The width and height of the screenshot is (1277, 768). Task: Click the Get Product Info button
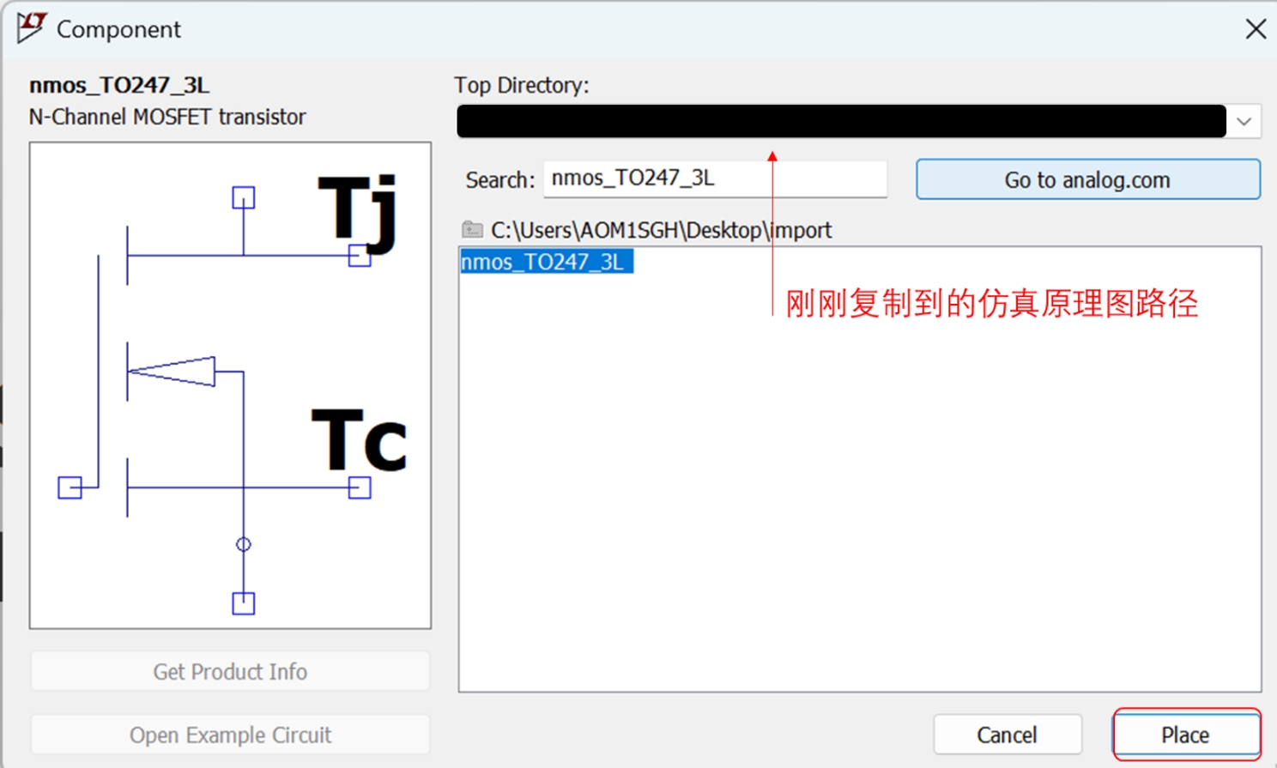click(230, 671)
